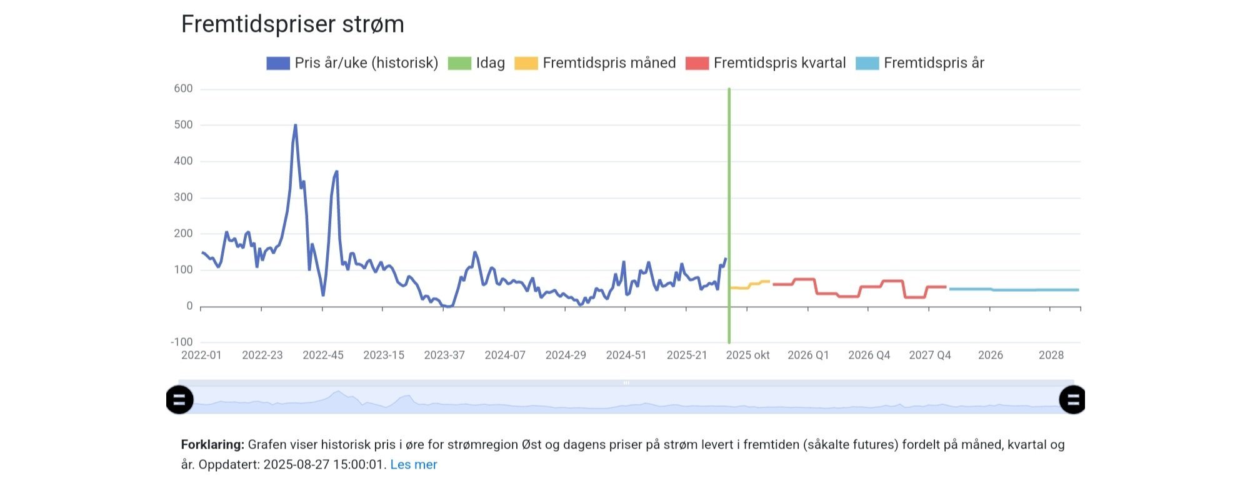The height and width of the screenshot is (486, 1250).
Task: Toggle the blue Pris år/uke (historisk) swatch
Action: 278,63
